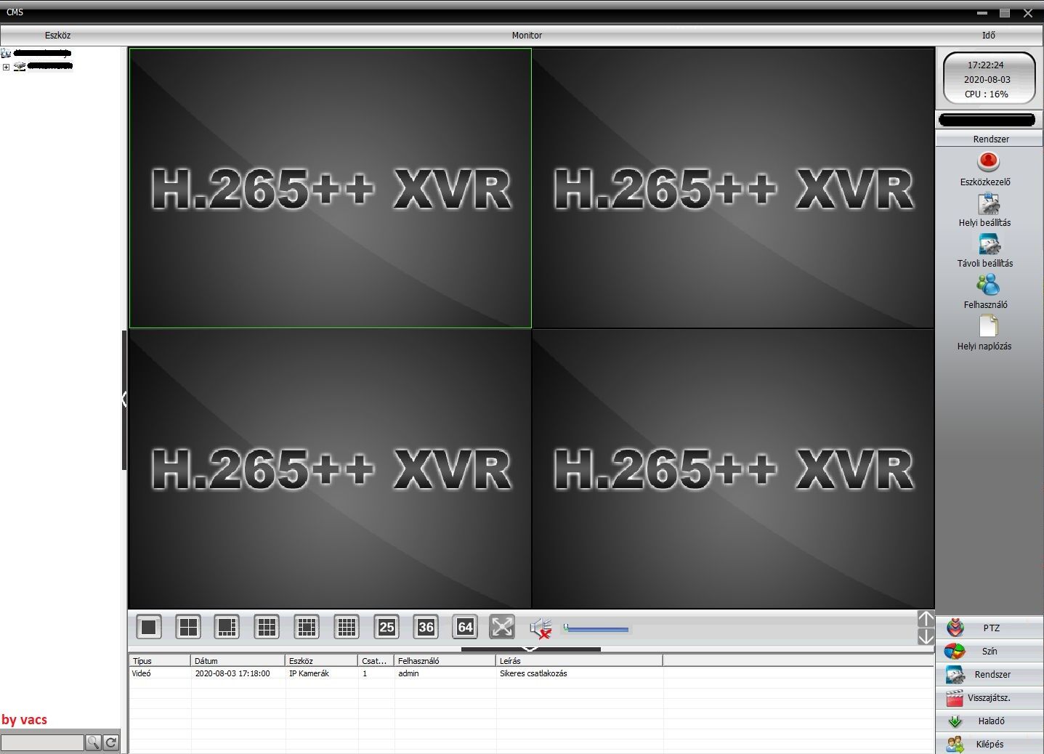Click the Idő header label
The width and height of the screenshot is (1044, 754).
point(989,35)
